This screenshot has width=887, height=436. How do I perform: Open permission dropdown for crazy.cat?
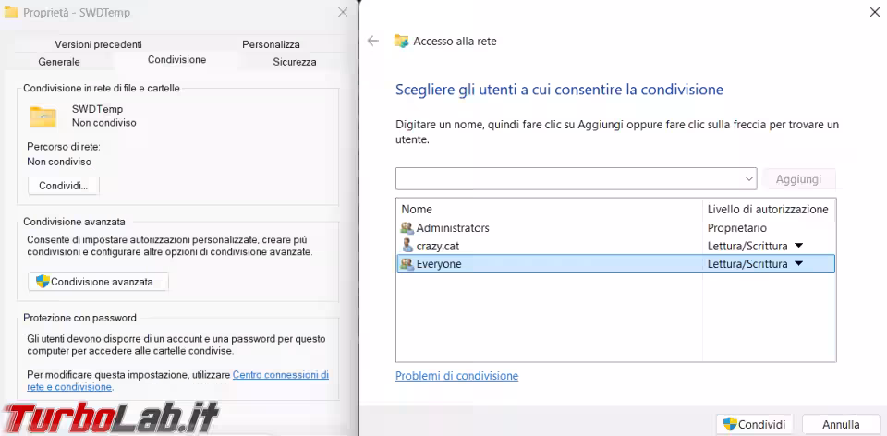798,246
